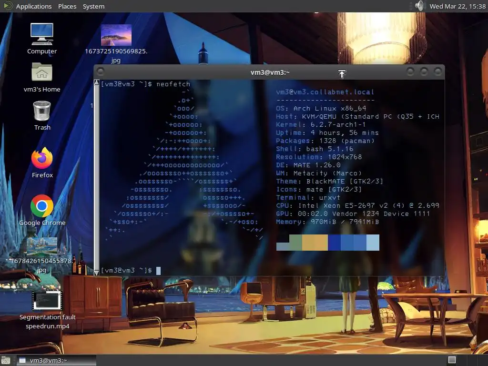The height and width of the screenshot is (366, 488).
Task: Maximize the urxvt terminal window
Action: pos(424,72)
